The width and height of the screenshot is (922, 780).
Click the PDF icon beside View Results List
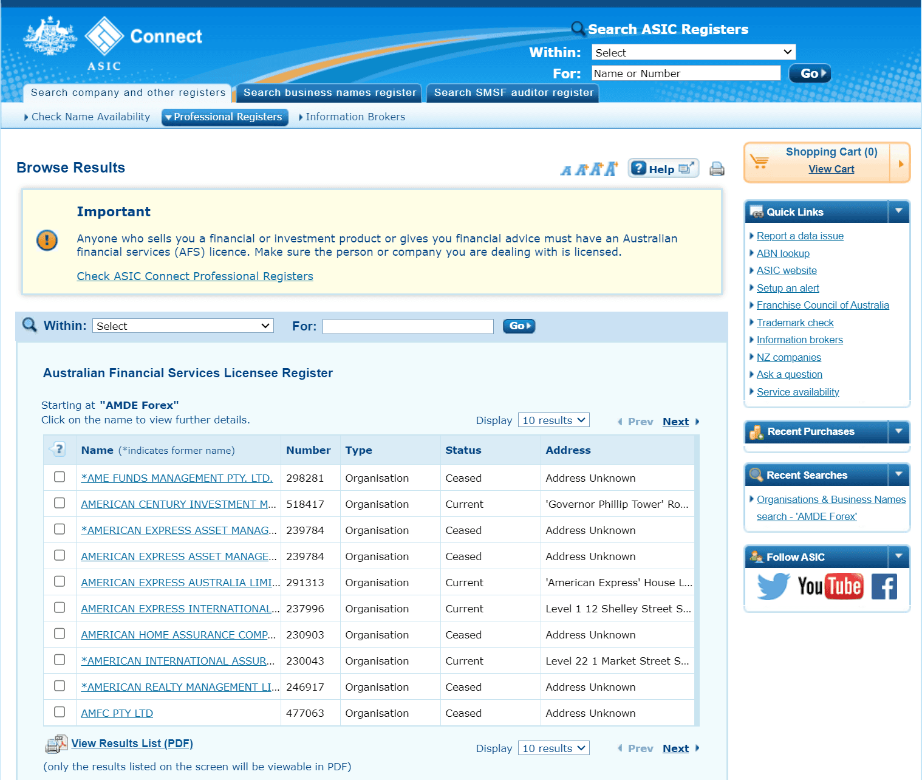(56, 744)
